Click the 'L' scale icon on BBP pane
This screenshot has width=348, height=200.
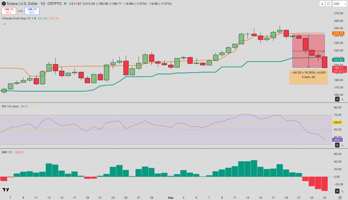[343, 191]
